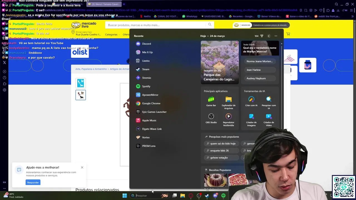Image resolution: width=356 pixels, height=200 pixels.
Task: Open the AI assistant icon in browser toolbar
Action: click(345, 10)
